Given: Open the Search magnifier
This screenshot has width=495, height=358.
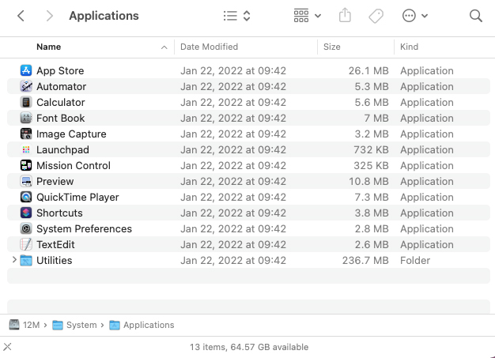Looking at the screenshot, I should 475,16.
